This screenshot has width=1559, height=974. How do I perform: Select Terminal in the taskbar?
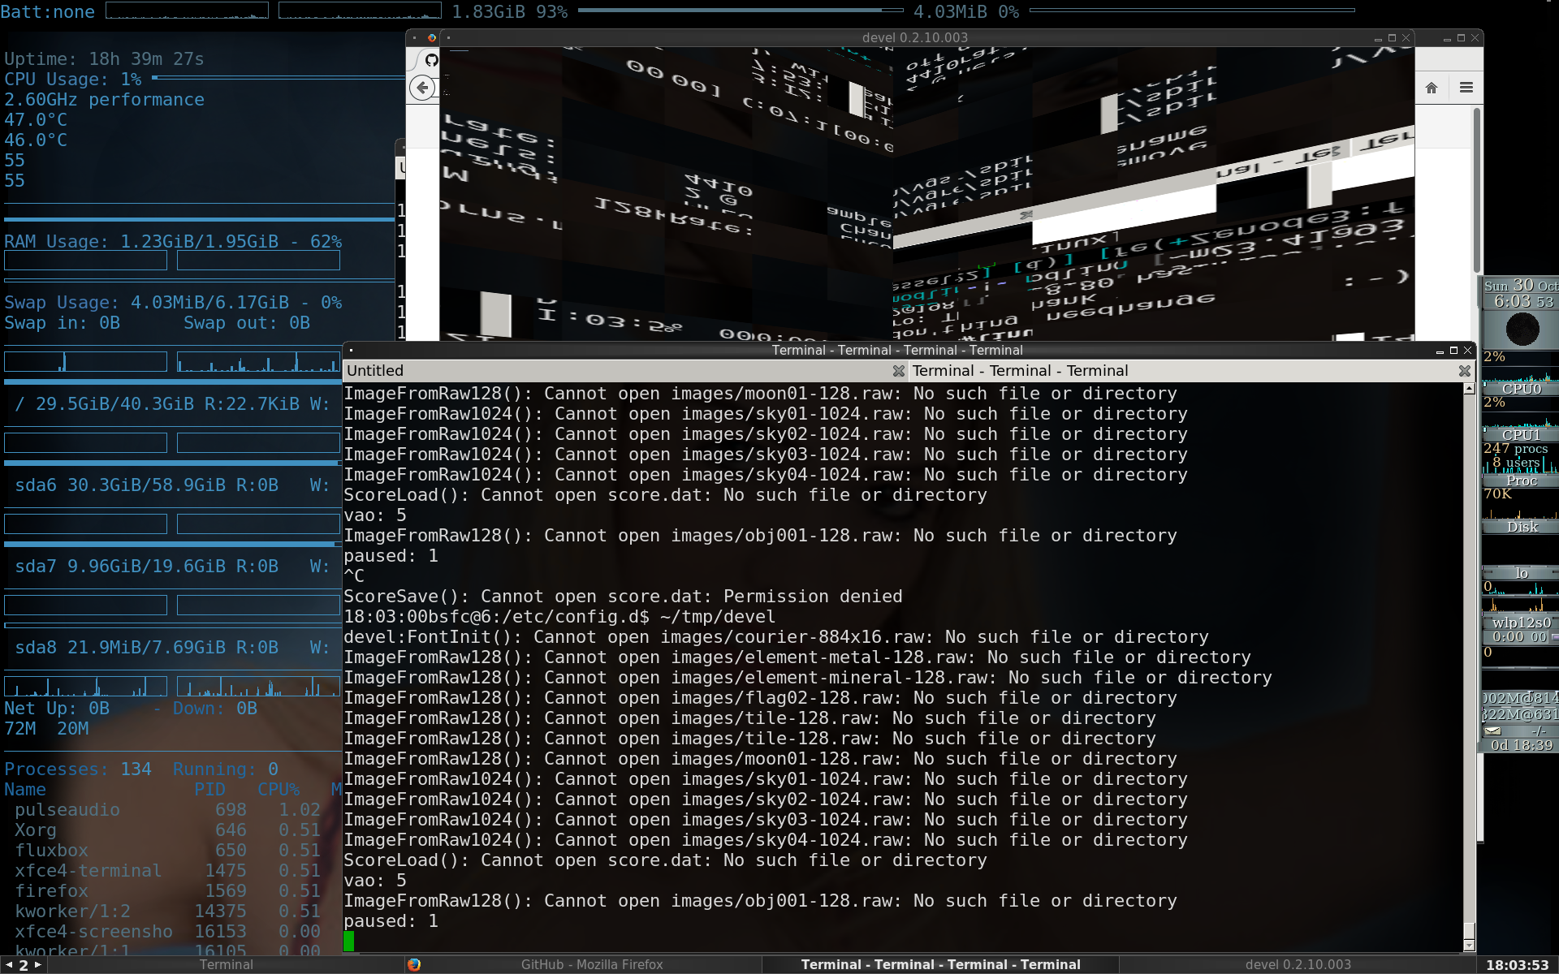(x=227, y=965)
